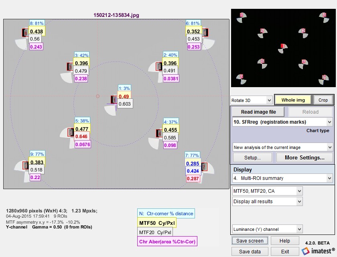Open the MTF50, MTF20, CA dropdown
337x257 pixels.
268,191
